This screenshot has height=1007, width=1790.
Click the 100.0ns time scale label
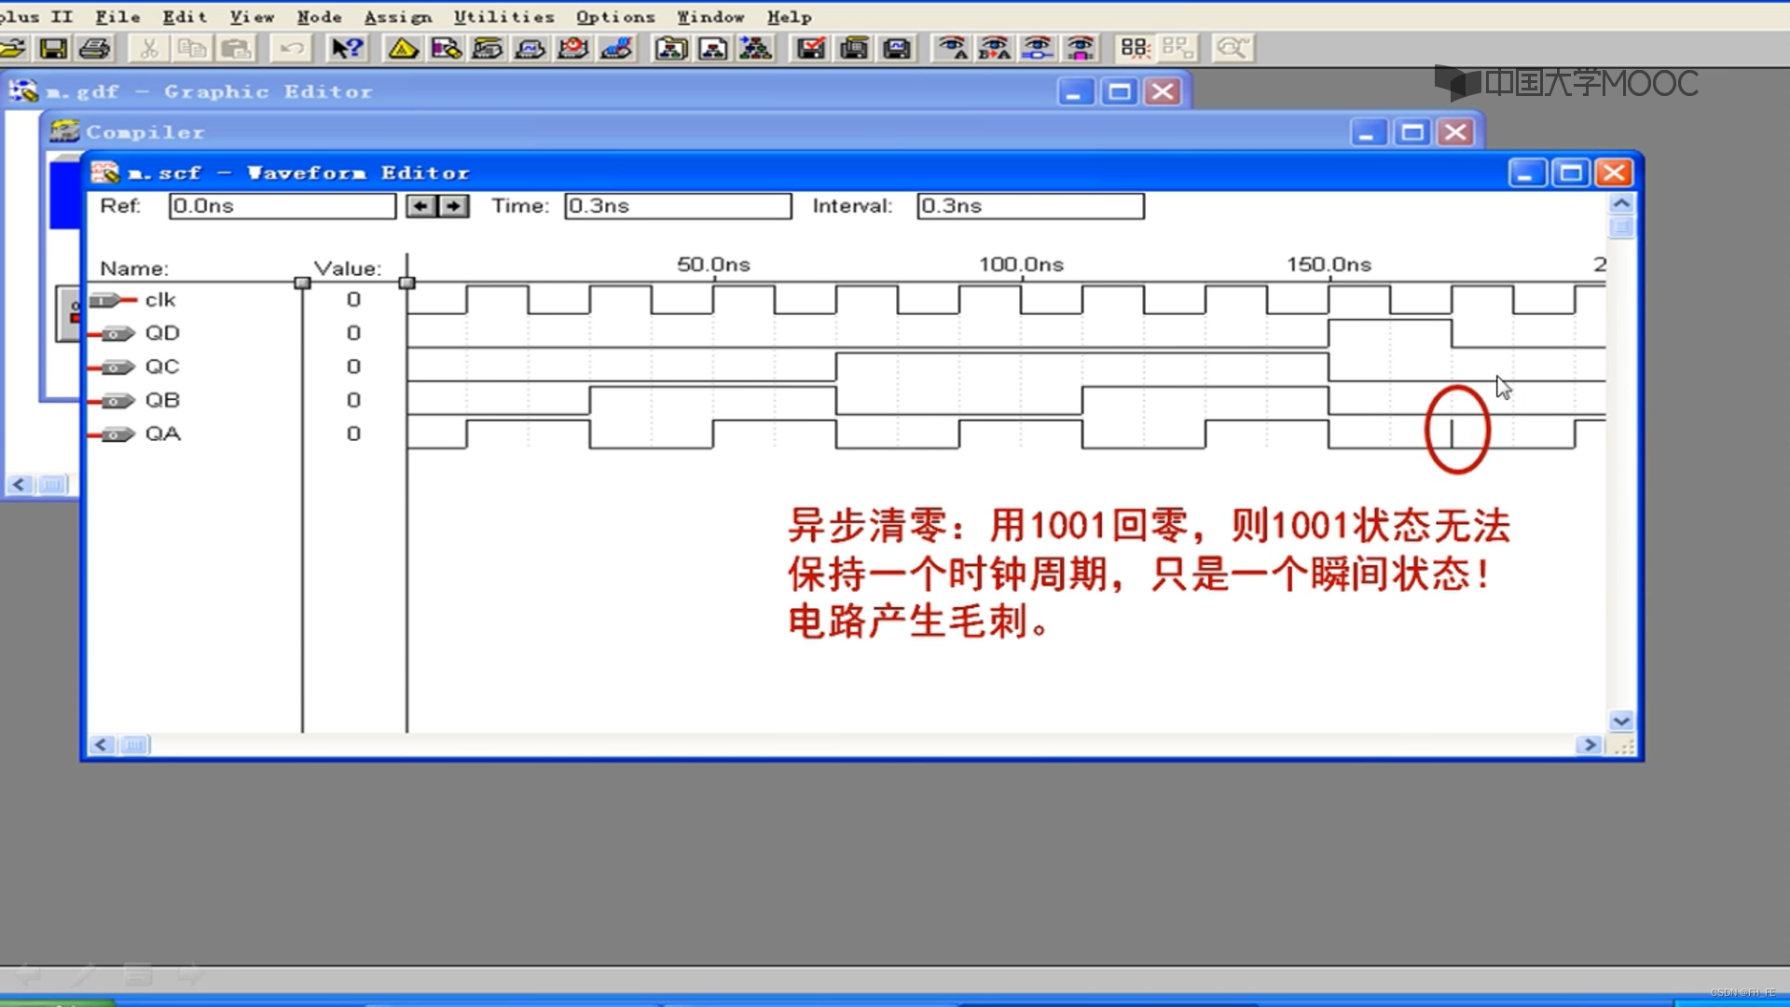click(x=1021, y=265)
